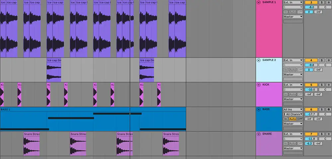Viewport: 332px width, 159px height.
Task: Fold the SNARE track using its triangle
Action: pos(259,134)
